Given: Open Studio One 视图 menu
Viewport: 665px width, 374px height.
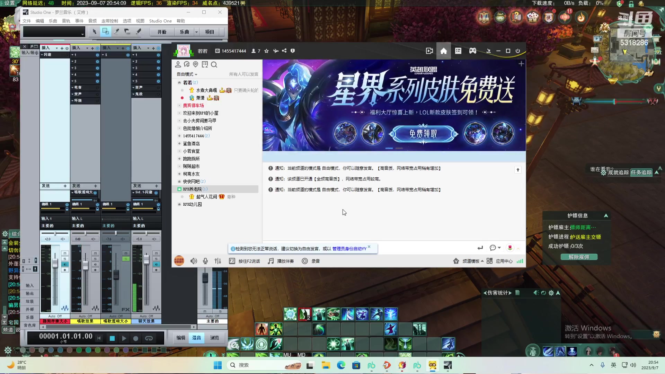Looking at the screenshot, I should coord(140,21).
